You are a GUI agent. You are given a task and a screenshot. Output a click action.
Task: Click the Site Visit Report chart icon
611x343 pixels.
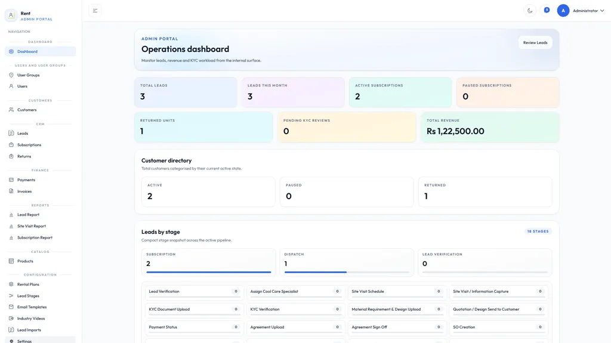pos(11,226)
